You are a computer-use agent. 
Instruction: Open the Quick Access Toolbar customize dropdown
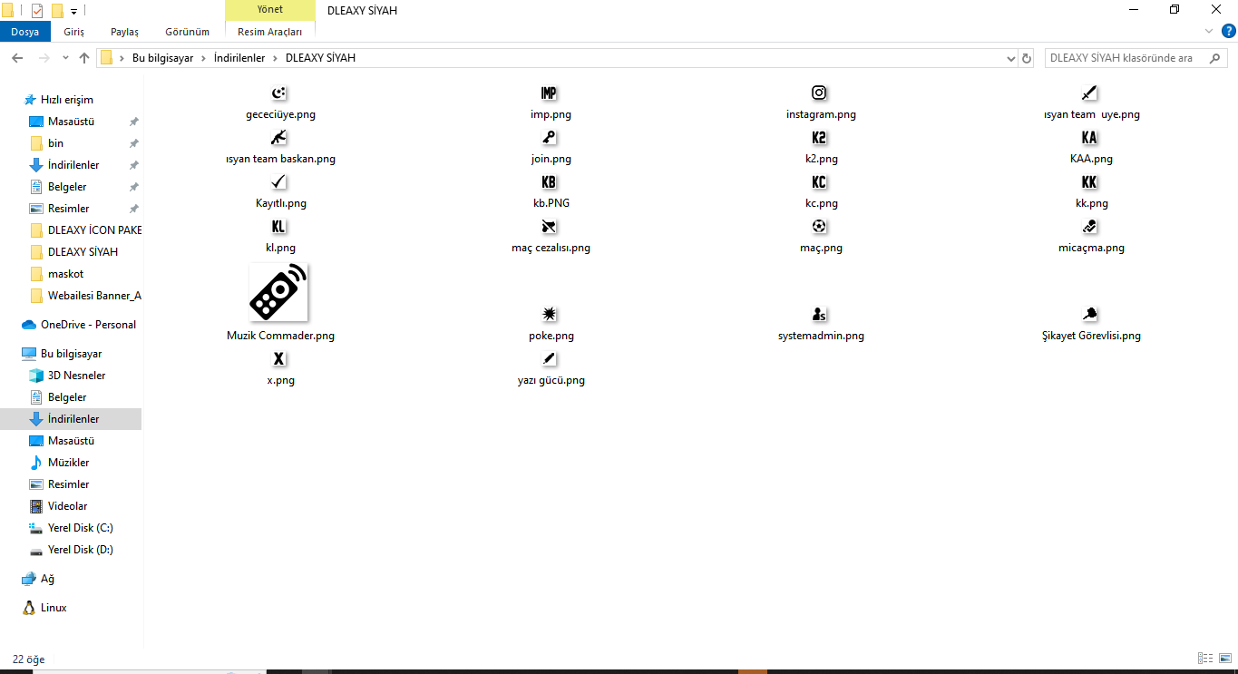coord(73,12)
